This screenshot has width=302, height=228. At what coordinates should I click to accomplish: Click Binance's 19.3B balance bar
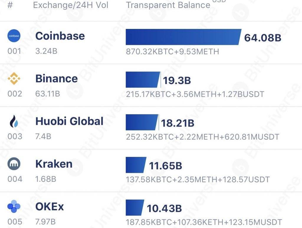click(x=143, y=80)
